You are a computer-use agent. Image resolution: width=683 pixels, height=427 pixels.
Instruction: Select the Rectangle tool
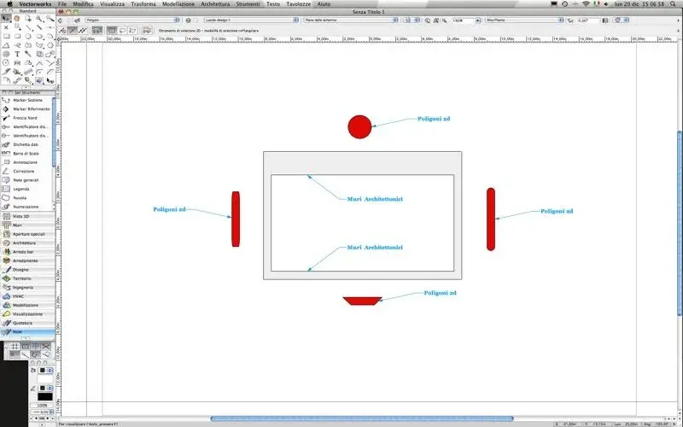(6, 36)
